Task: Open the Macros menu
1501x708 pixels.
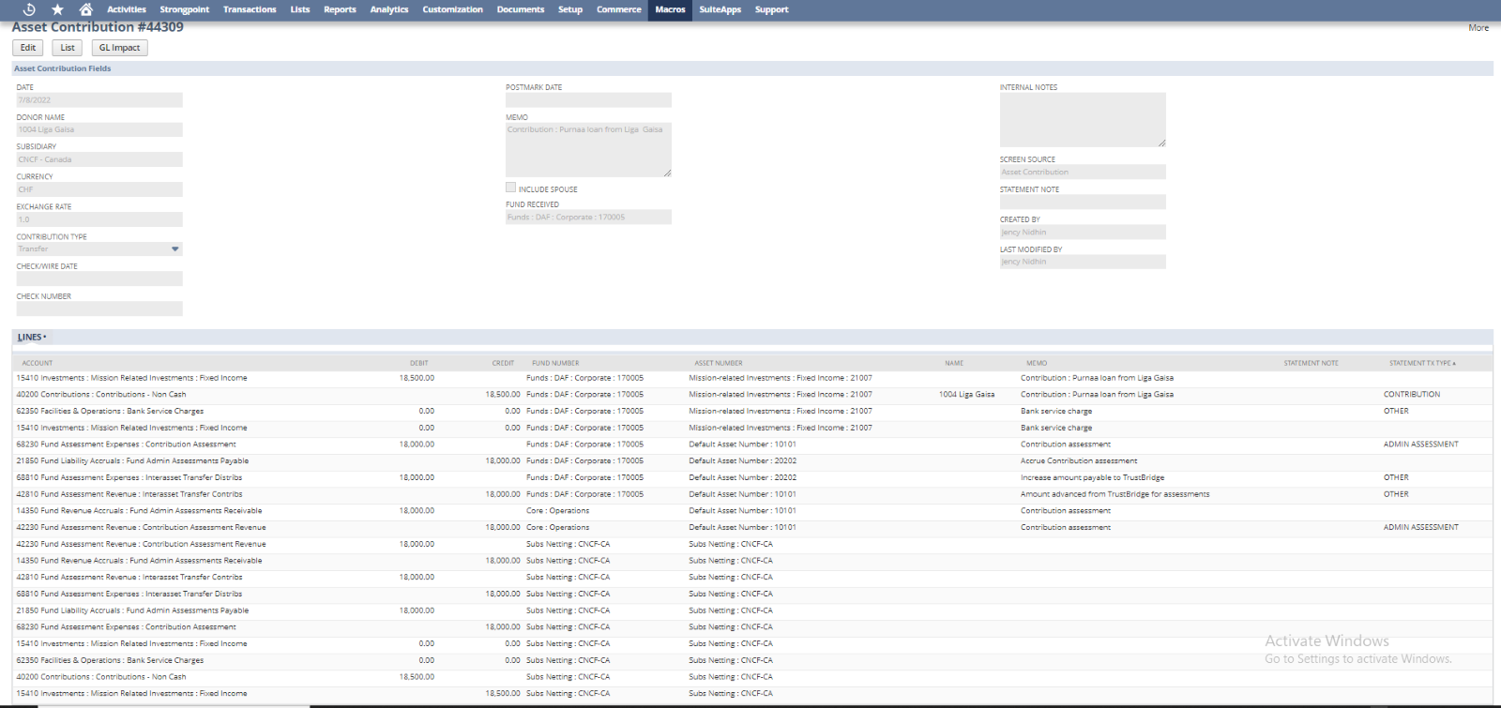Action: tap(670, 9)
